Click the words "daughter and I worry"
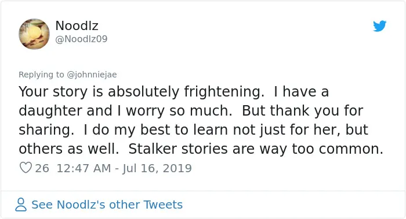This screenshot has width=406, height=219. pos(92,111)
